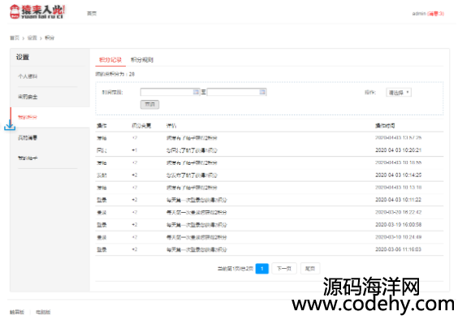Viewport: 458px width, 320px height.
Task: Switch to the 积分规则 tab
Action: coord(142,60)
